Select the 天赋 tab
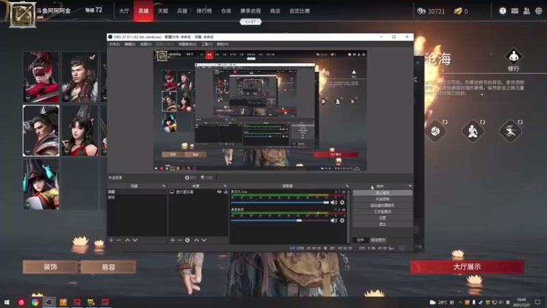This screenshot has width=547, height=308. click(x=163, y=11)
